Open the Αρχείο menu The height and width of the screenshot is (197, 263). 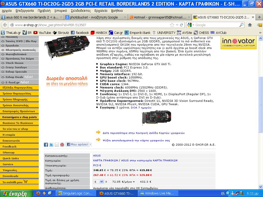pos(7,11)
